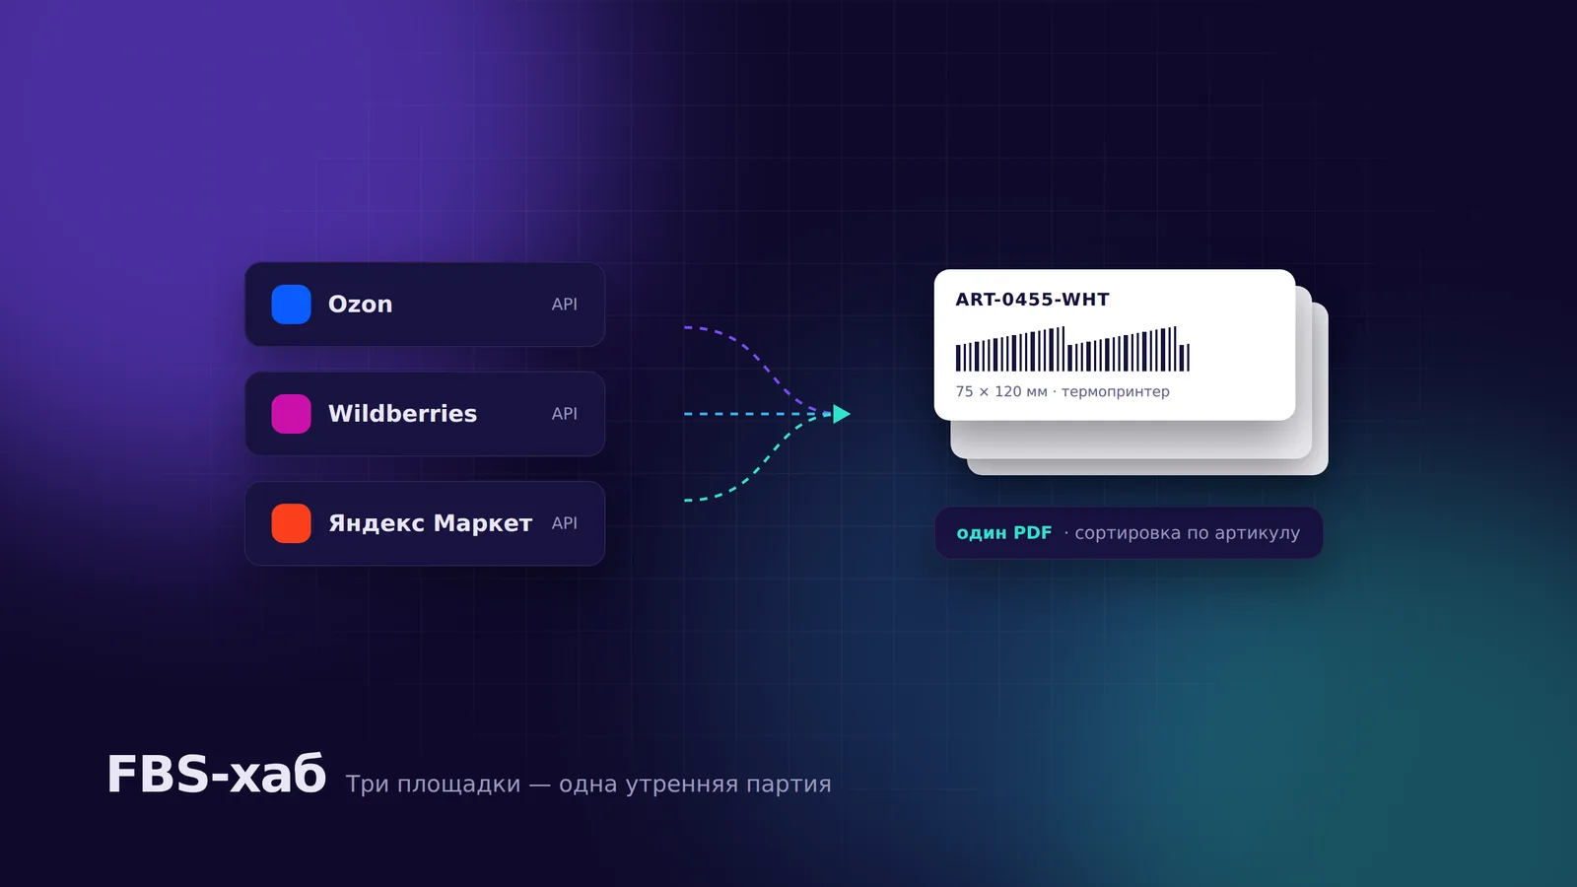The width and height of the screenshot is (1577, 887).
Task: Click the 'один PDF' highlighted text
Action: [x=1004, y=533]
